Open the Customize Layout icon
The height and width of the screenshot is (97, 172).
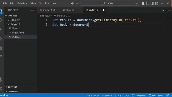[156, 4]
